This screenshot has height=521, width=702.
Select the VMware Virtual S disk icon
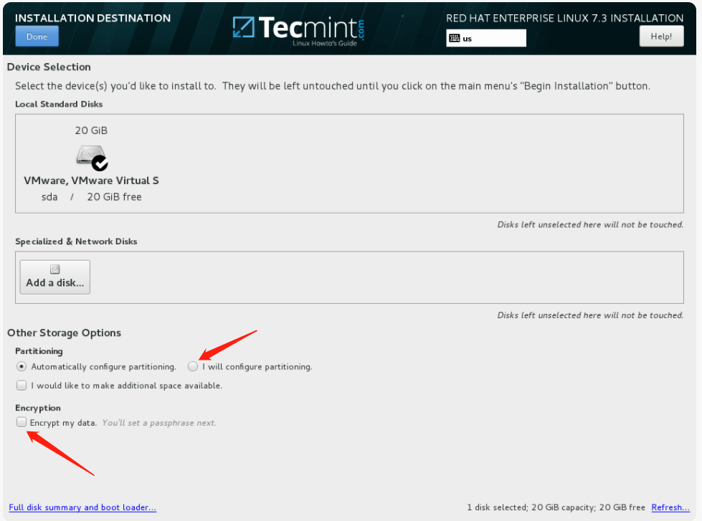point(92,158)
